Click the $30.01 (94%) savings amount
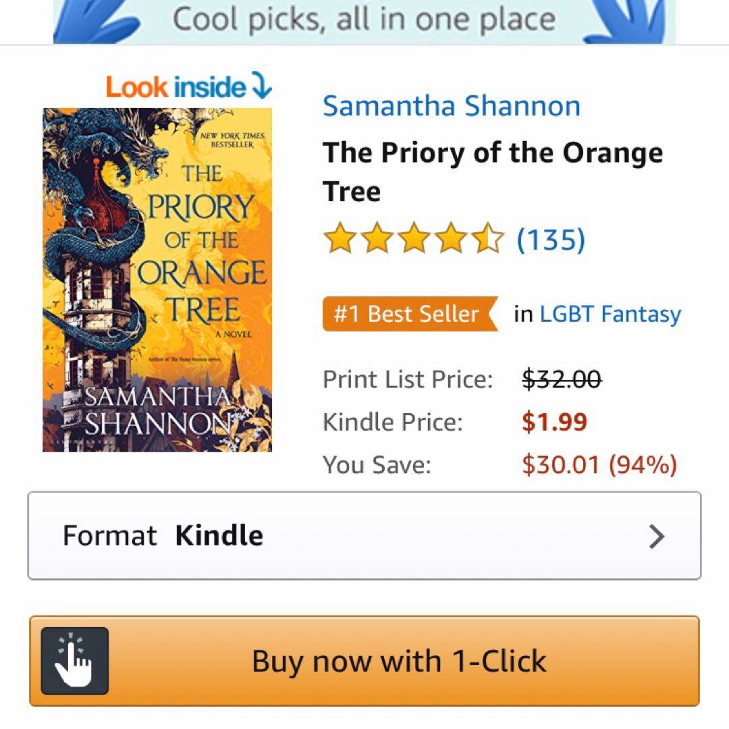Image resolution: width=729 pixels, height=729 pixels. (599, 464)
